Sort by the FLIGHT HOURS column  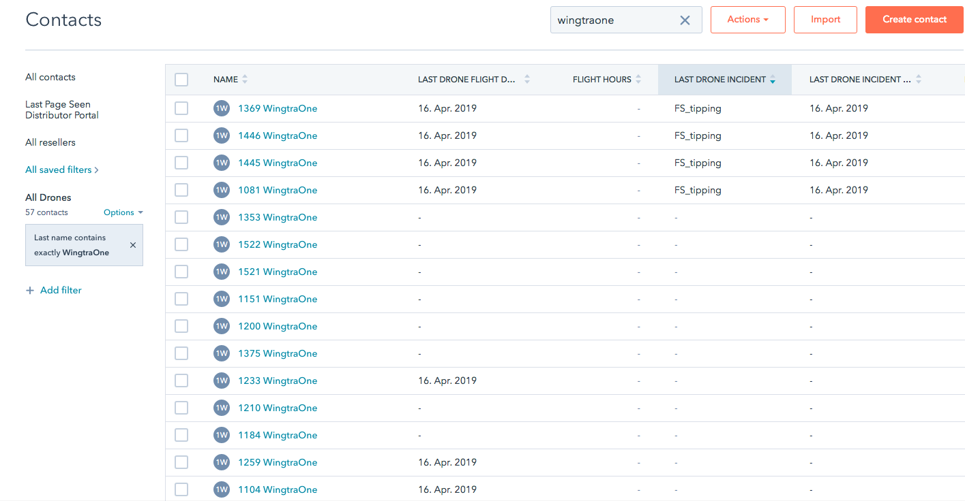pos(638,79)
